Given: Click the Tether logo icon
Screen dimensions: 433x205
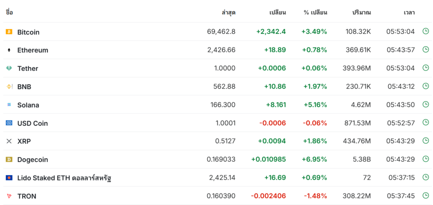Looking at the screenshot, I should (x=9, y=68).
